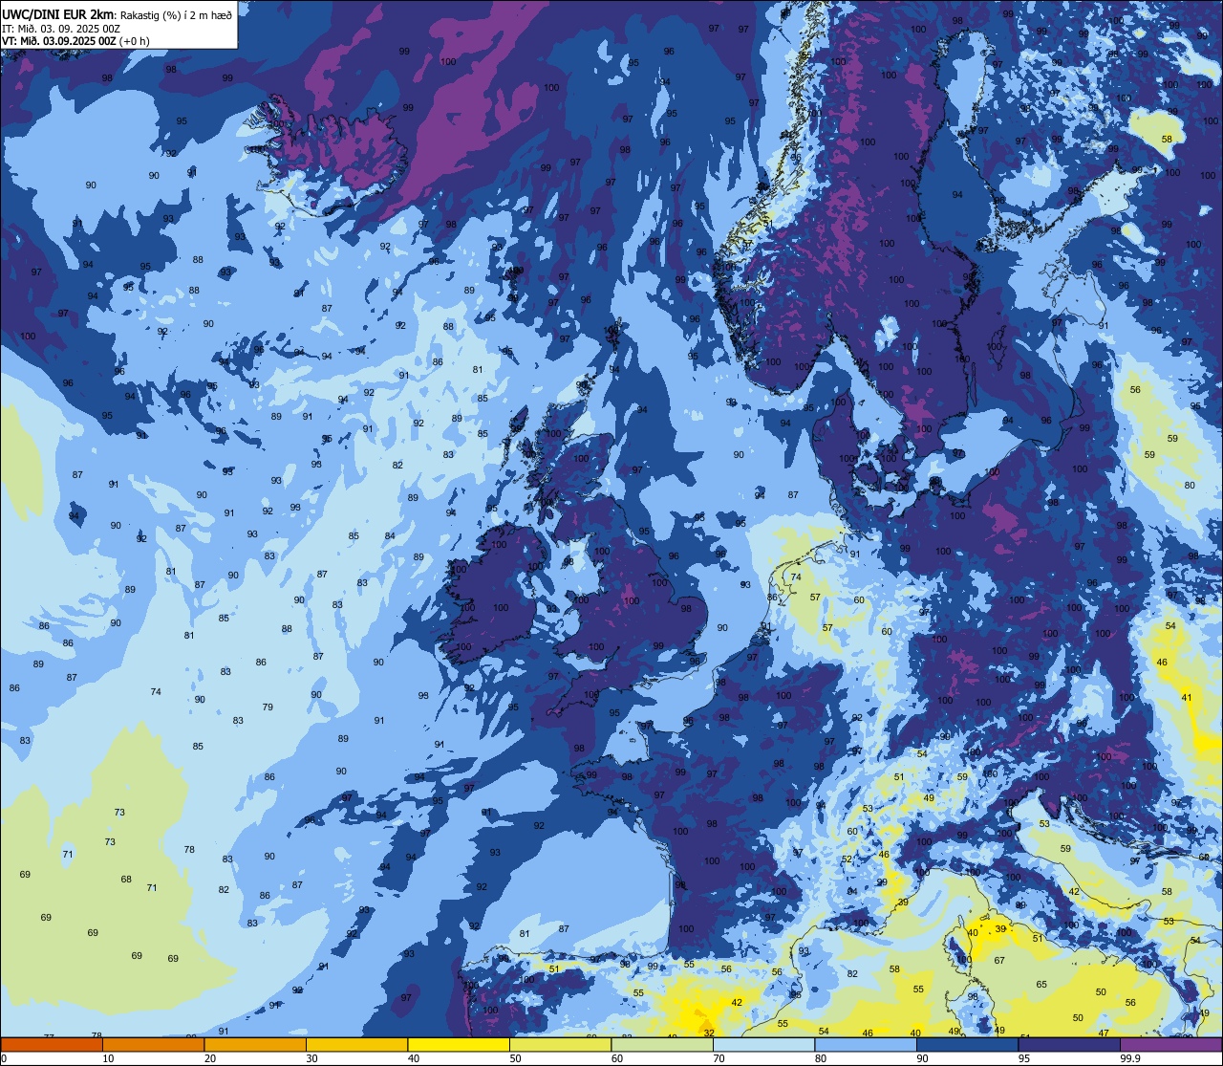Click the humidity value '41' on the map

tap(1187, 698)
